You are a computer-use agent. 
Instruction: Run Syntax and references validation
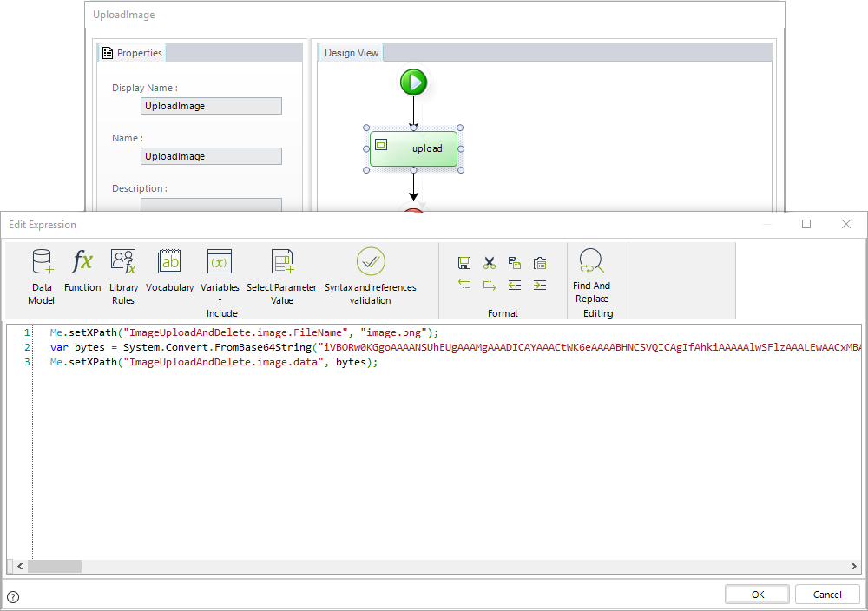tap(371, 276)
